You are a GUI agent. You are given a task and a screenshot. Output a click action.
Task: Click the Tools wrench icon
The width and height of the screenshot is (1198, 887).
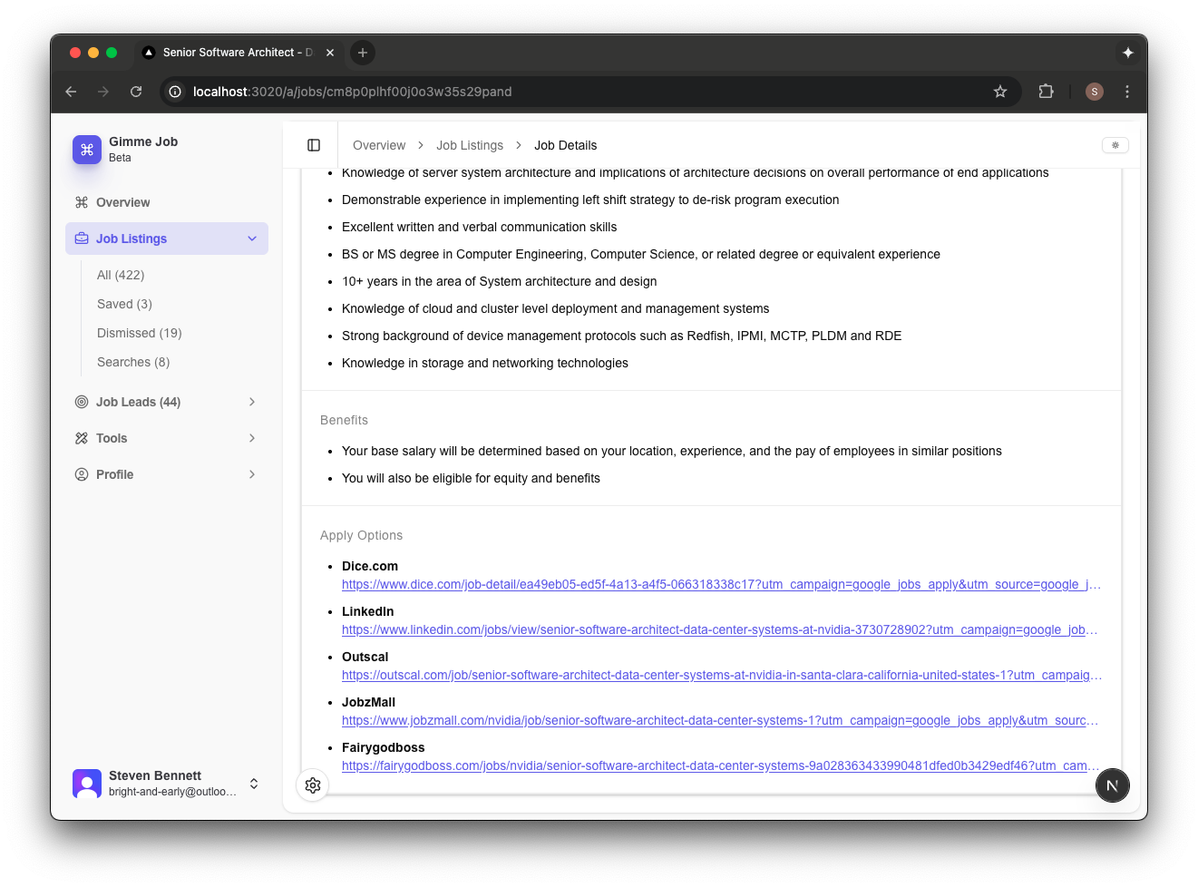click(x=82, y=438)
